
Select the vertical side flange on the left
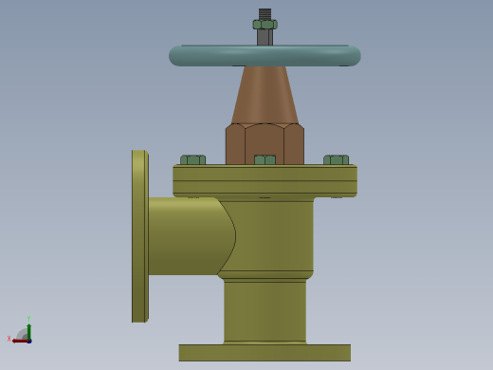140,236
